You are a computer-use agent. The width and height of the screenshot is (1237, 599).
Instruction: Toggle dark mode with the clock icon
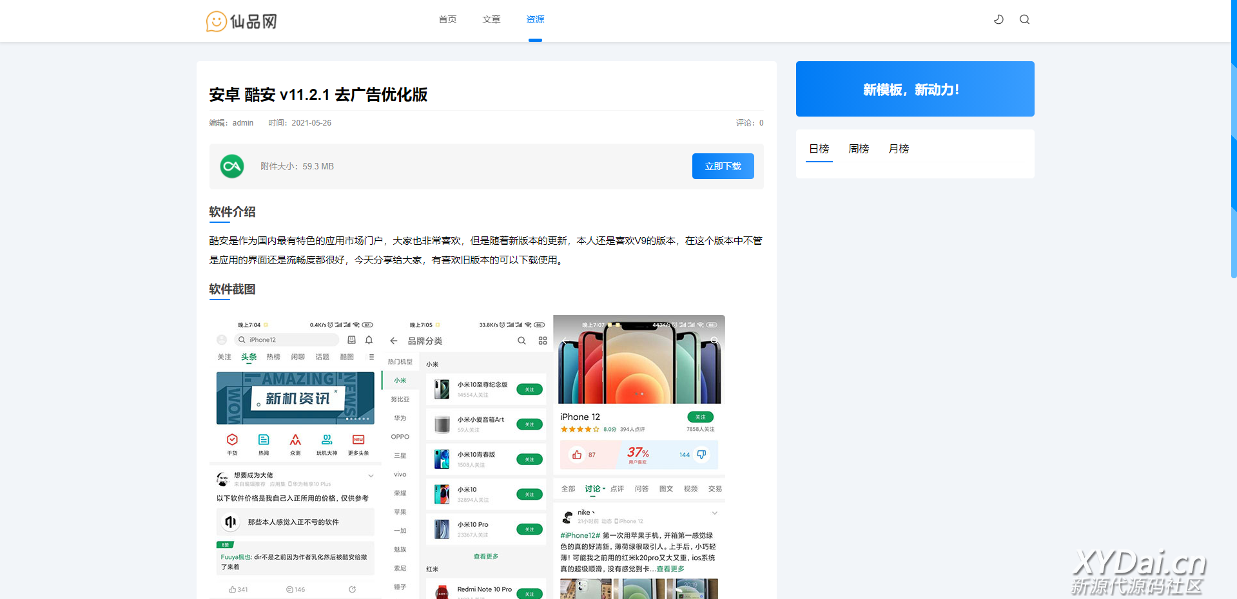998,19
